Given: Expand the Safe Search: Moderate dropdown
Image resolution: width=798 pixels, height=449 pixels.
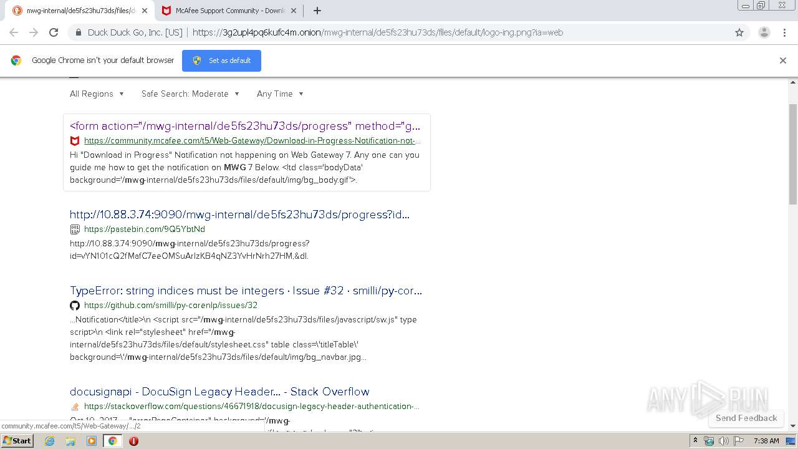Looking at the screenshot, I should click(x=190, y=94).
